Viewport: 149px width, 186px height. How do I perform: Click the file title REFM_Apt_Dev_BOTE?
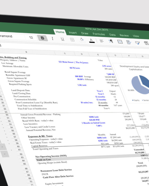(x=97, y=29)
